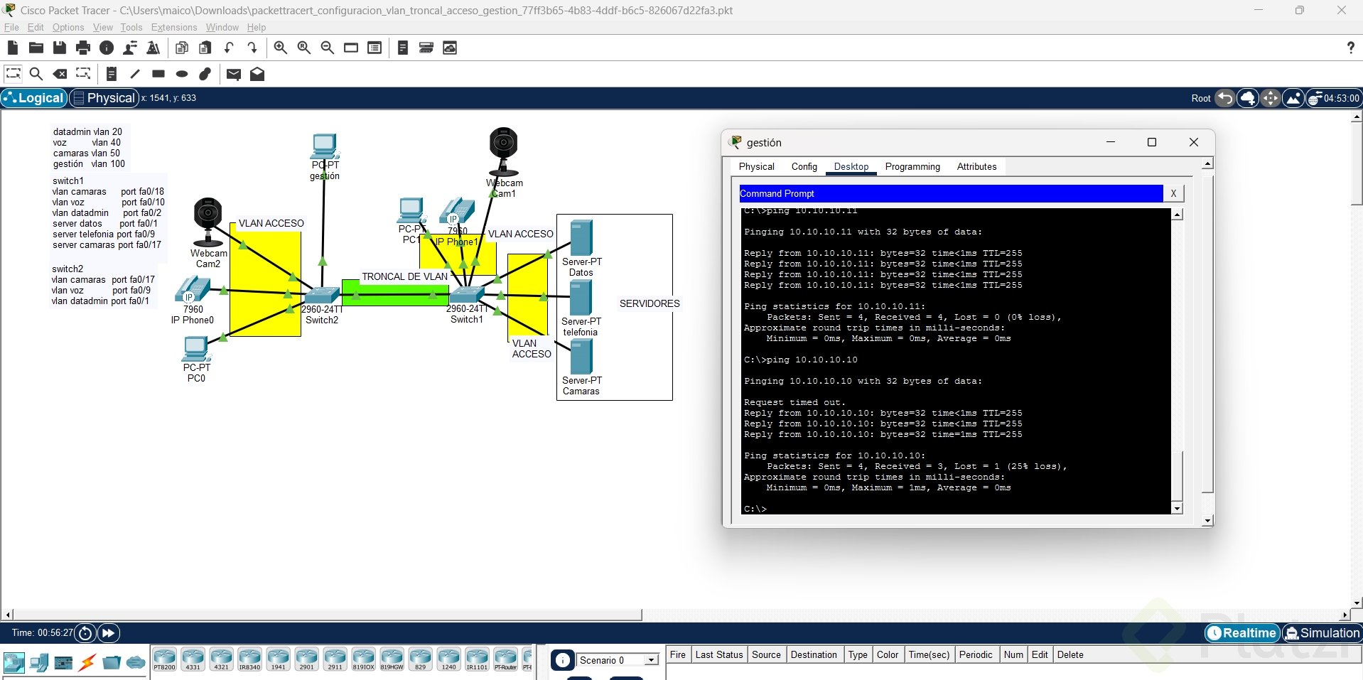This screenshot has width=1363, height=680.
Task: Choose the Select tool in the toolbar
Action: [x=13, y=73]
